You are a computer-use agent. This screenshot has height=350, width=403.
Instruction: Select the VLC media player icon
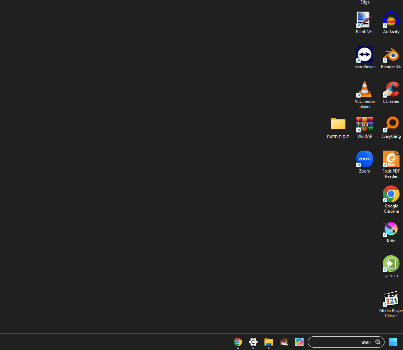click(365, 95)
